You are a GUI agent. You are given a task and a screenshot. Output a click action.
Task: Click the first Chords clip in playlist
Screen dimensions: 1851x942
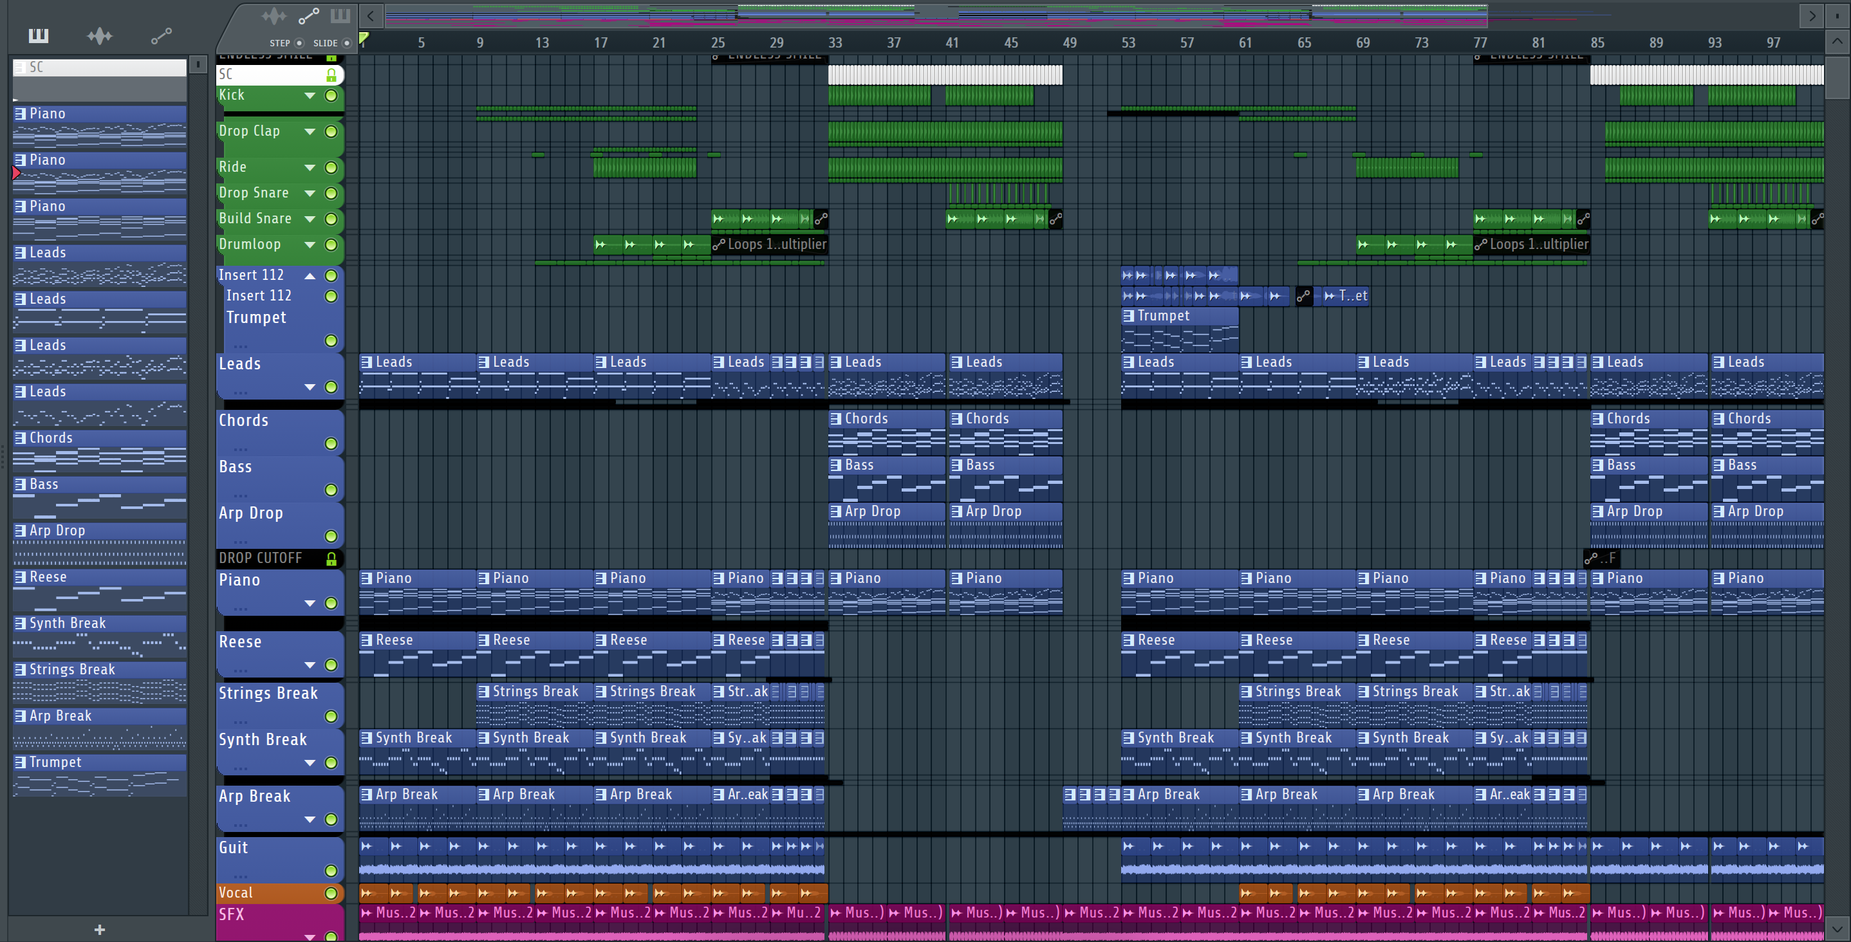(x=887, y=432)
